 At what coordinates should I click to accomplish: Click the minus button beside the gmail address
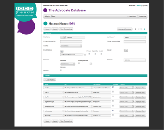[85, 54]
